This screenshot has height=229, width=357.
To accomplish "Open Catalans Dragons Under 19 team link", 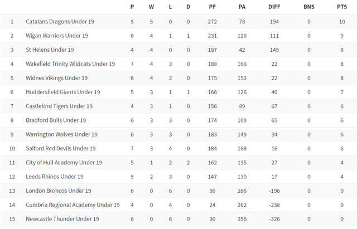I will pyautogui.click(x=60, y=22).
